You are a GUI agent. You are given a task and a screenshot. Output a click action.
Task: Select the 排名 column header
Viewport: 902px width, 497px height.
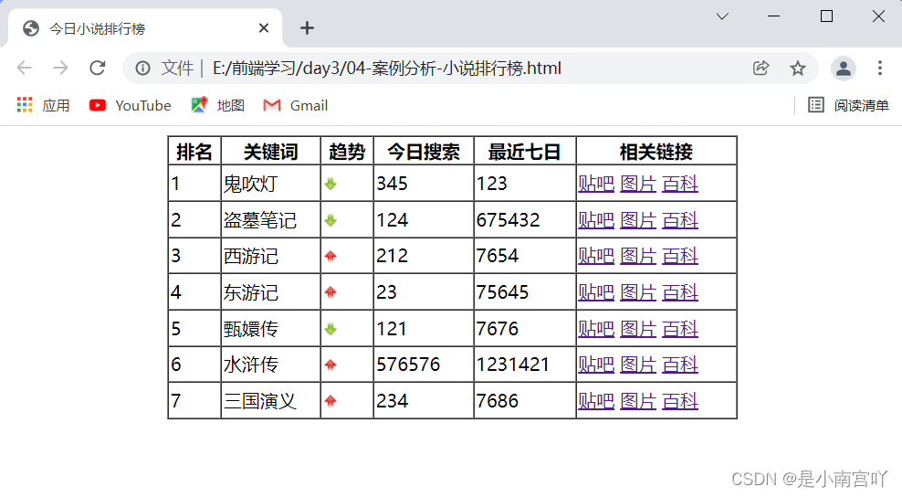tap(194, 152)
